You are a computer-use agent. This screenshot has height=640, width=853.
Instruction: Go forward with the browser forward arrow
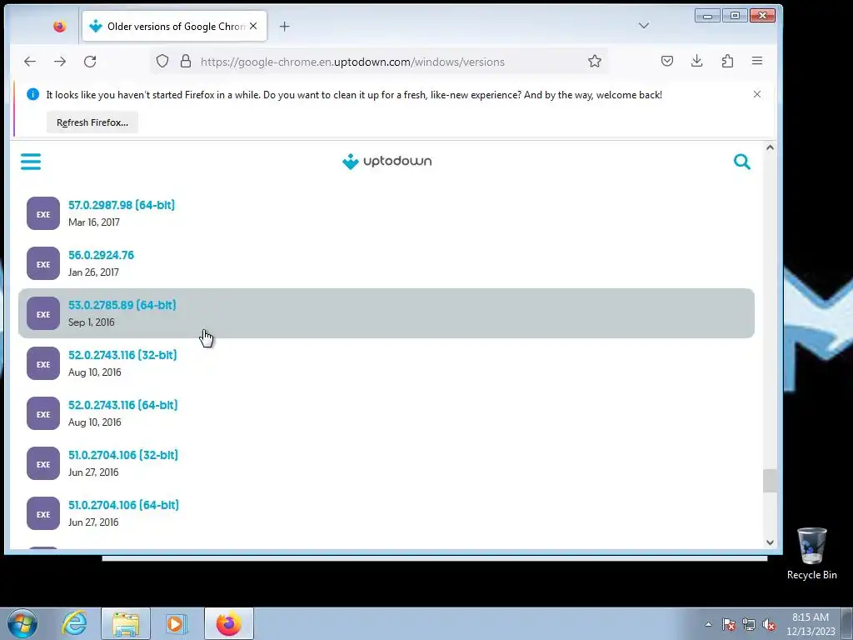click(60, 62)
